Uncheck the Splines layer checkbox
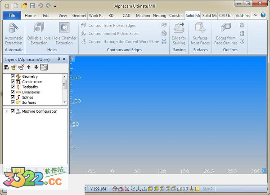This screenshot has width=270, height=195. pos(13,97)
